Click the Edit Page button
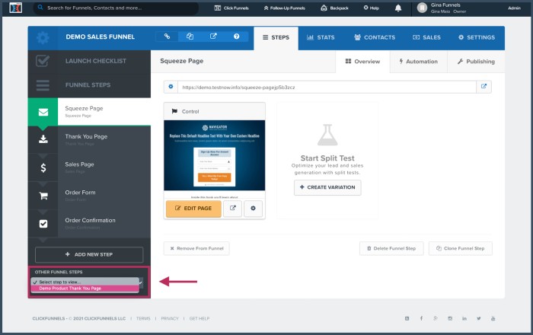The width and height of the screenshot is (533, 335). click(x=193, y=209)
